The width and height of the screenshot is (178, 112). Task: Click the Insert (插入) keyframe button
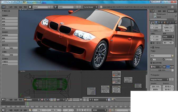6,55
